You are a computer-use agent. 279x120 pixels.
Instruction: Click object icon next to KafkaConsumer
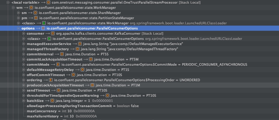pos(53,34)
